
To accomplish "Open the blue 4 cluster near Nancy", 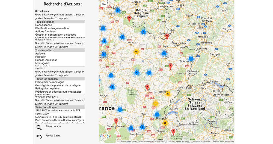I will 164,53.
